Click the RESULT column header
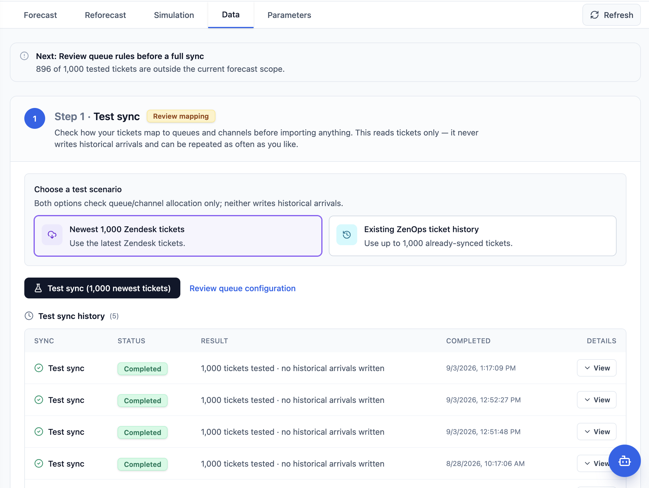Viewport: 649px width, 488px height. point(214,341)
